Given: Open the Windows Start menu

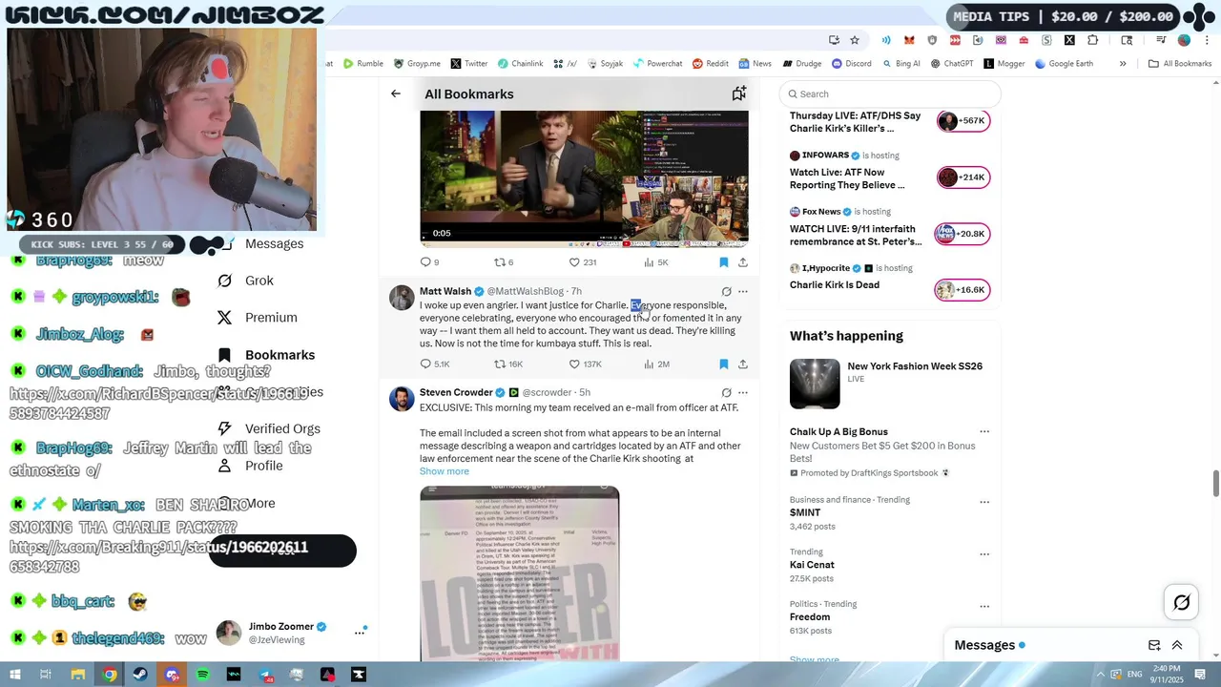Looking at the screenshot, I should (x=15, y=675).
